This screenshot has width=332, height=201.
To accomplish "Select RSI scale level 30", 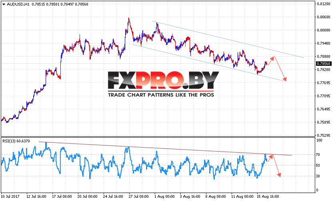I will (x=318, y=176).
